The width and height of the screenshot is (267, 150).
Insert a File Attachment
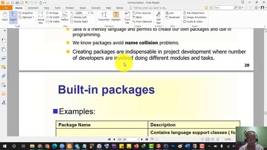(x=194, y=13)
